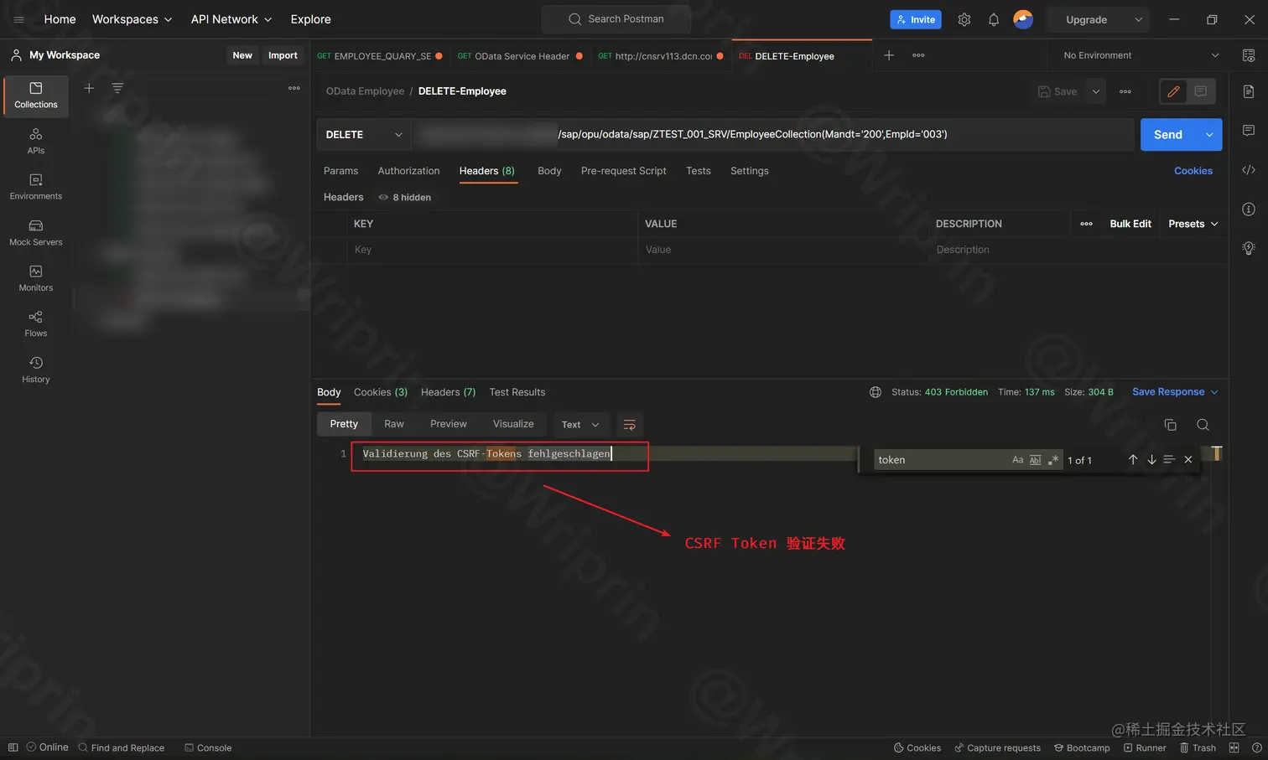This screenshot has width=1268, height=760.
Task: Open the collections sidebar more-options ellipsis
Action: click(x=294, y=88)
